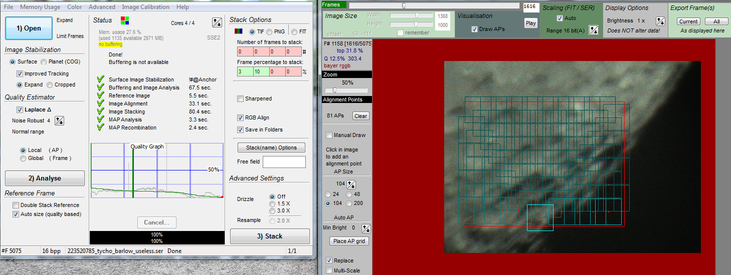Click the color bars icon beside TIF
The image size is (731, 275).
[x=239, y=31]
